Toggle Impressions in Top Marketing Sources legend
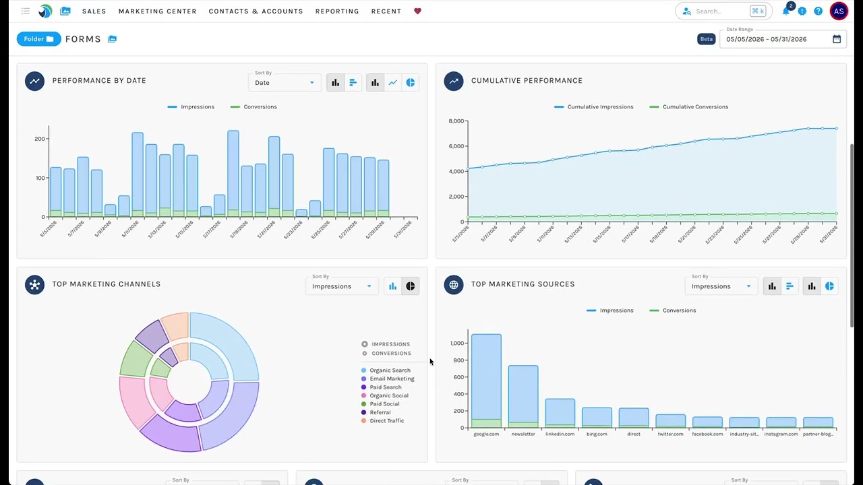Screen dimensions: 863x485 point(610,311)
